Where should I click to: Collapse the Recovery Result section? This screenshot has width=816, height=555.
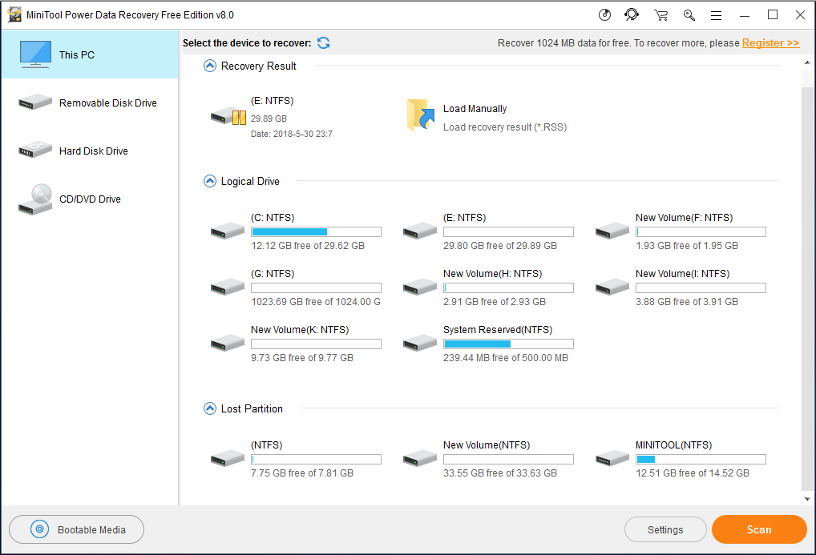click(x=209, y=66)
